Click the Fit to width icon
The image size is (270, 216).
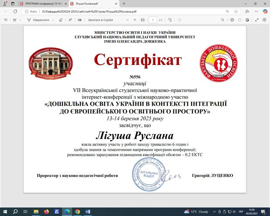pyautogui.click(x=143, y=20)
